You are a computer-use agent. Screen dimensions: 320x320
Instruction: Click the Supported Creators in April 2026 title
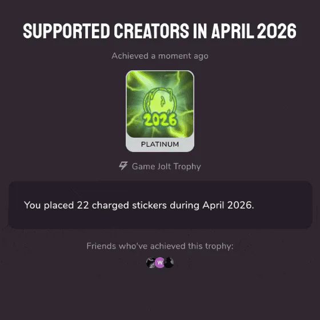click(160, 31)
